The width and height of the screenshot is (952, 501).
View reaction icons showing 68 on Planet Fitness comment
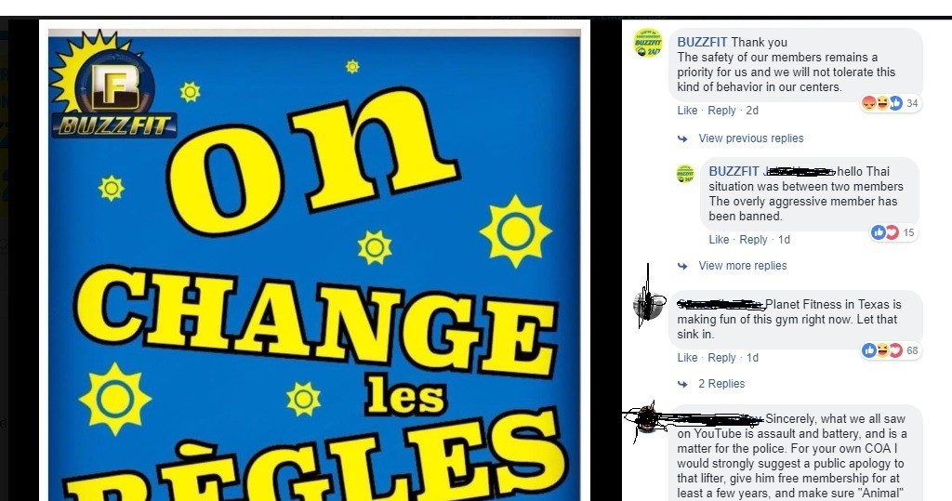[890, 350]
